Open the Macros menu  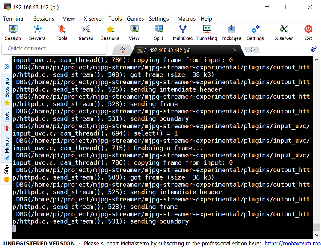pos(187,19)
